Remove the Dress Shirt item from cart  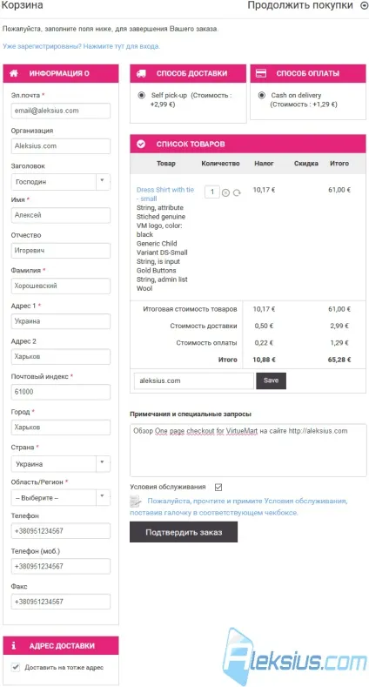(225, 192)
